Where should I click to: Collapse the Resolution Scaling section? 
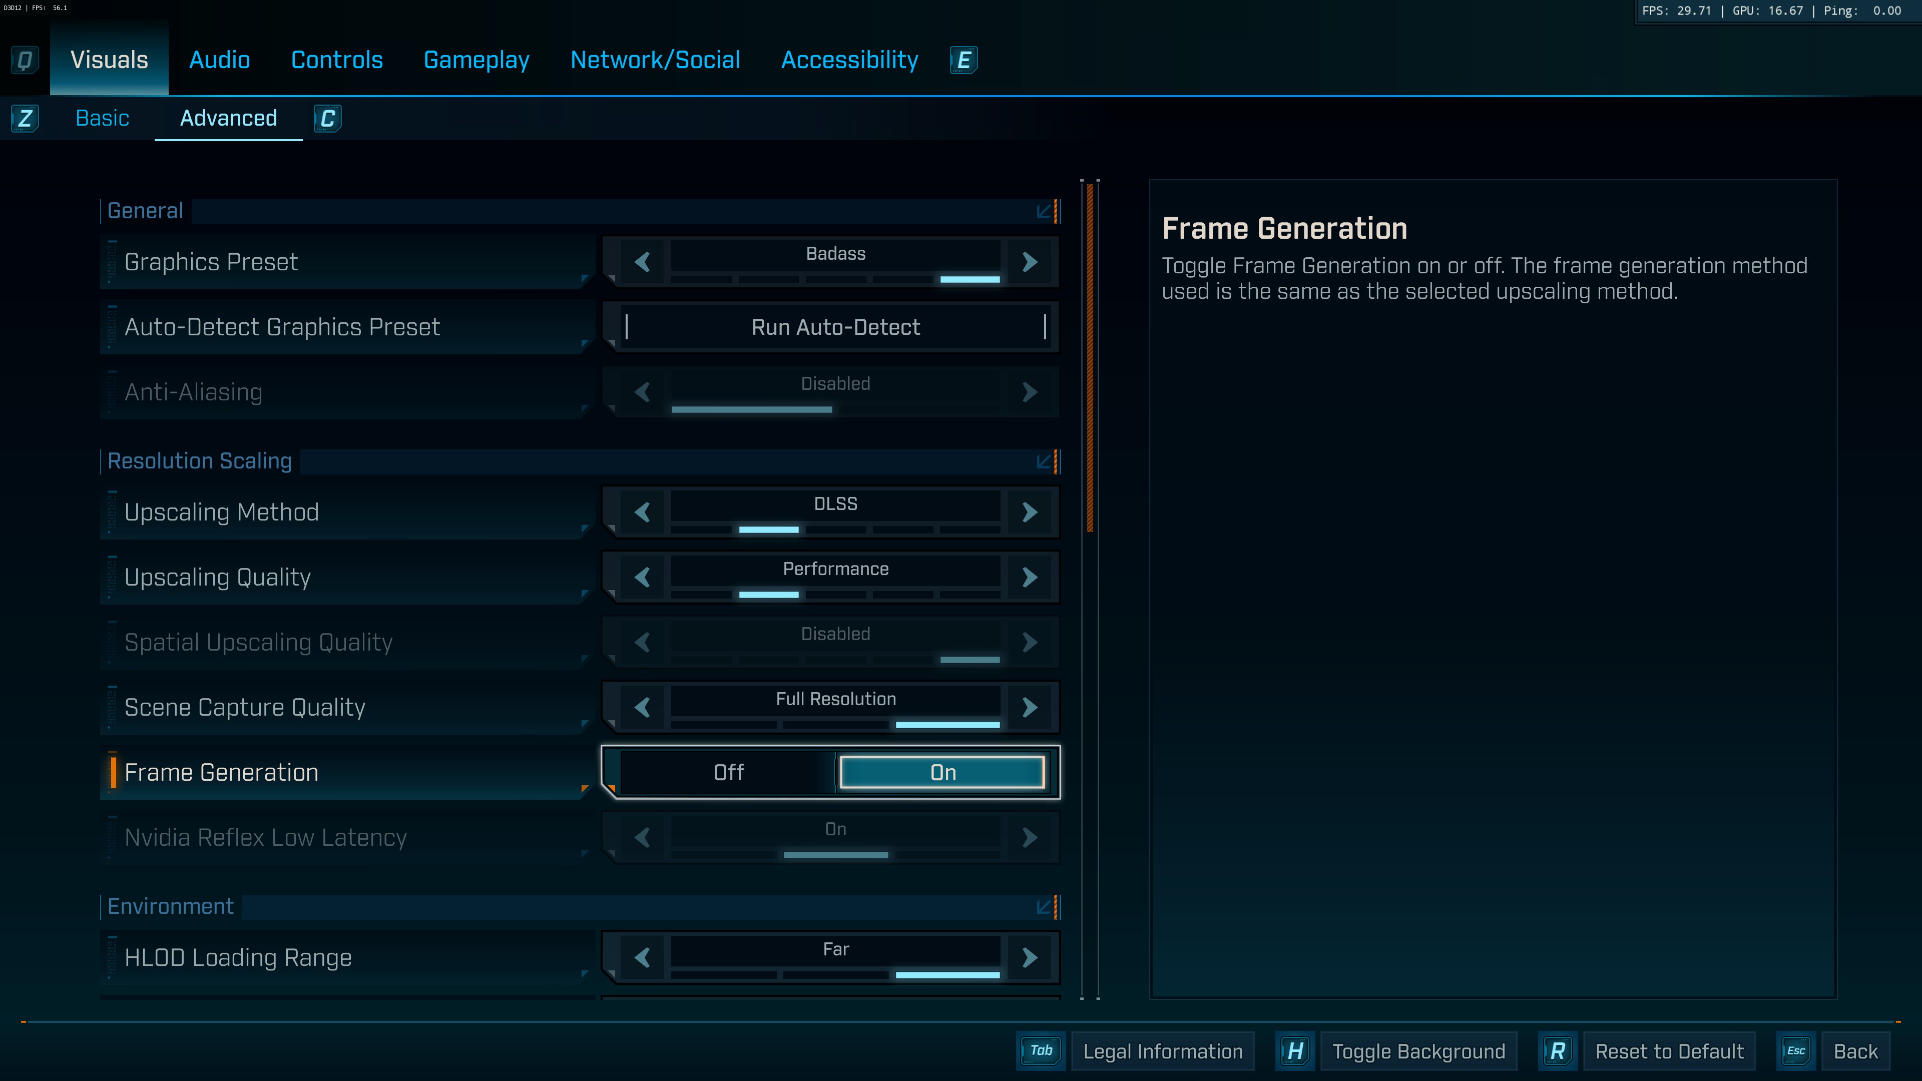click(1044, 461)
